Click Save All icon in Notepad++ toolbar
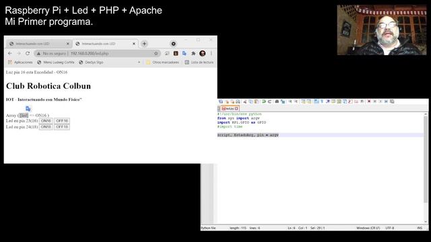 220,102
